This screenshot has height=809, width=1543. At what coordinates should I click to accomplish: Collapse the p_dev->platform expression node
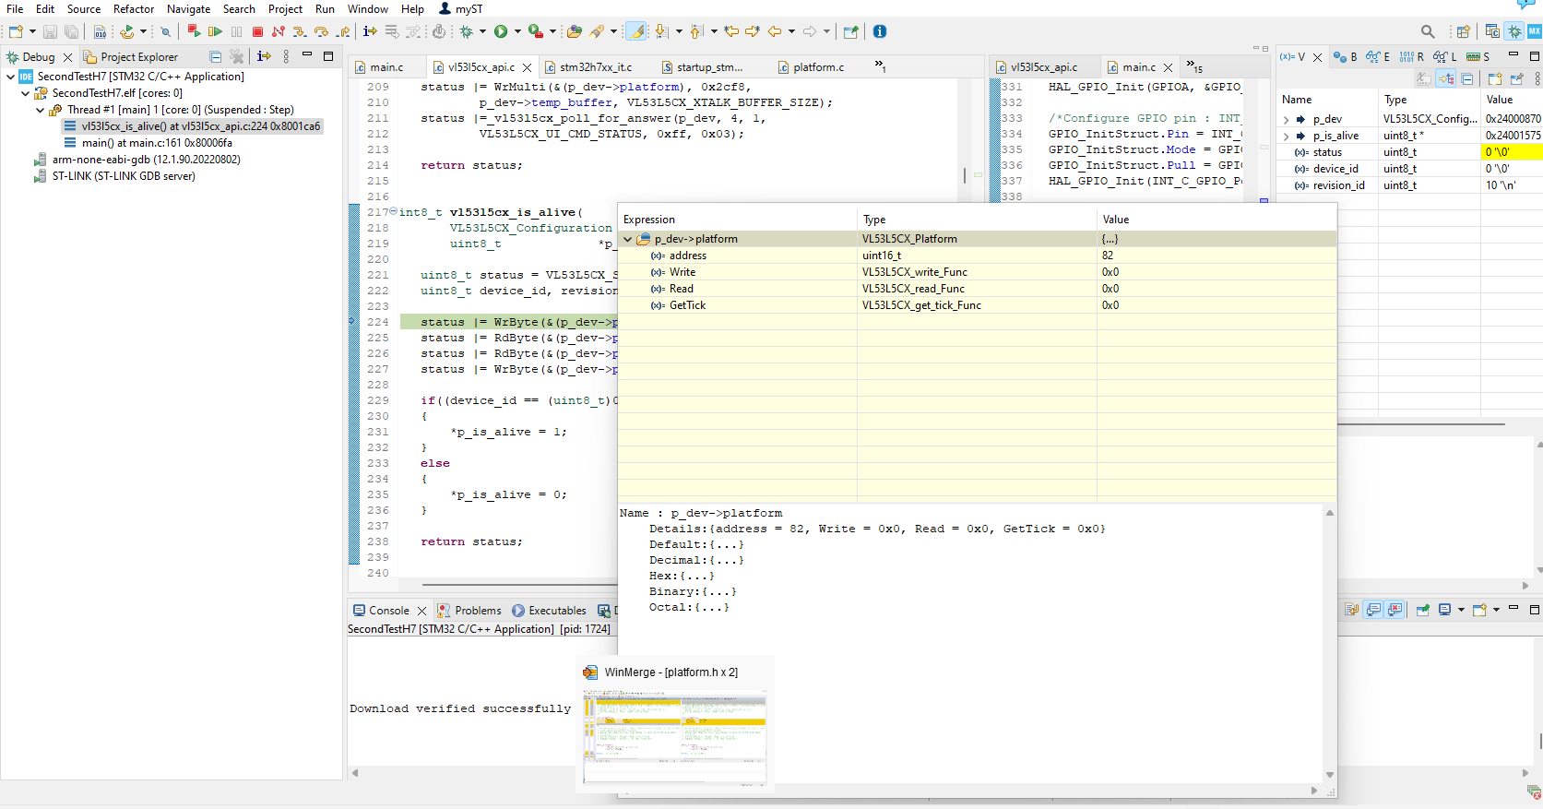pyautogui.click(x=628, y=239)
